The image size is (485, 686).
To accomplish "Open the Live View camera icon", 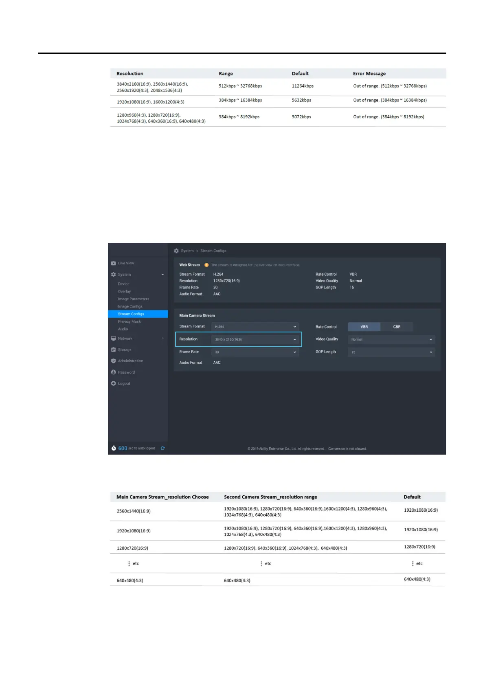I will 114,263.
